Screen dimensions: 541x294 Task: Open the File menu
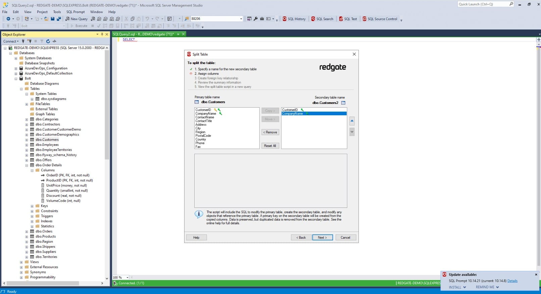(x=5, y=12)
